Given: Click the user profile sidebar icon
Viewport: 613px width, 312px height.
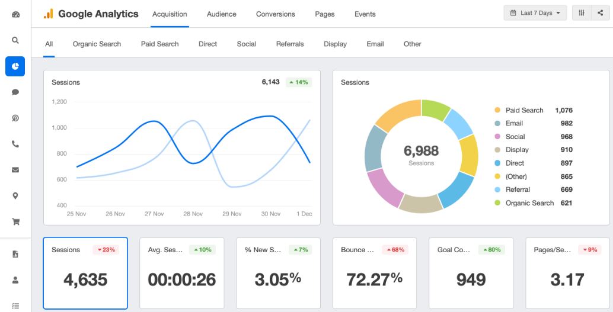Looking at the screenshot, I should [15, 280].
